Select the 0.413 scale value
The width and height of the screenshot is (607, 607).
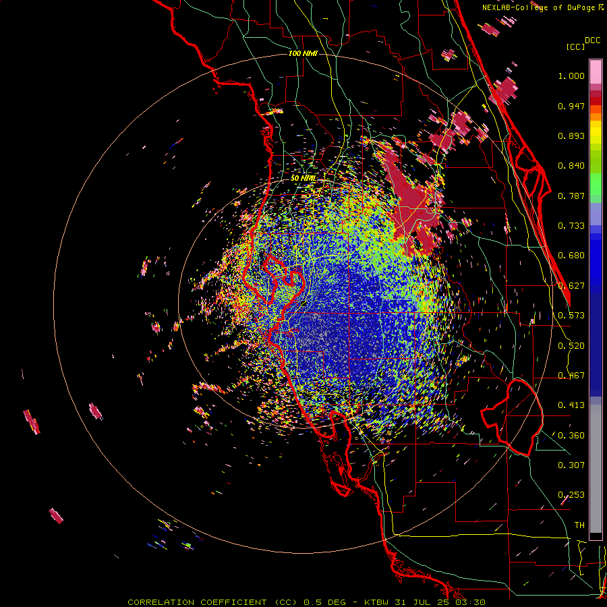(x=571, y=405)
